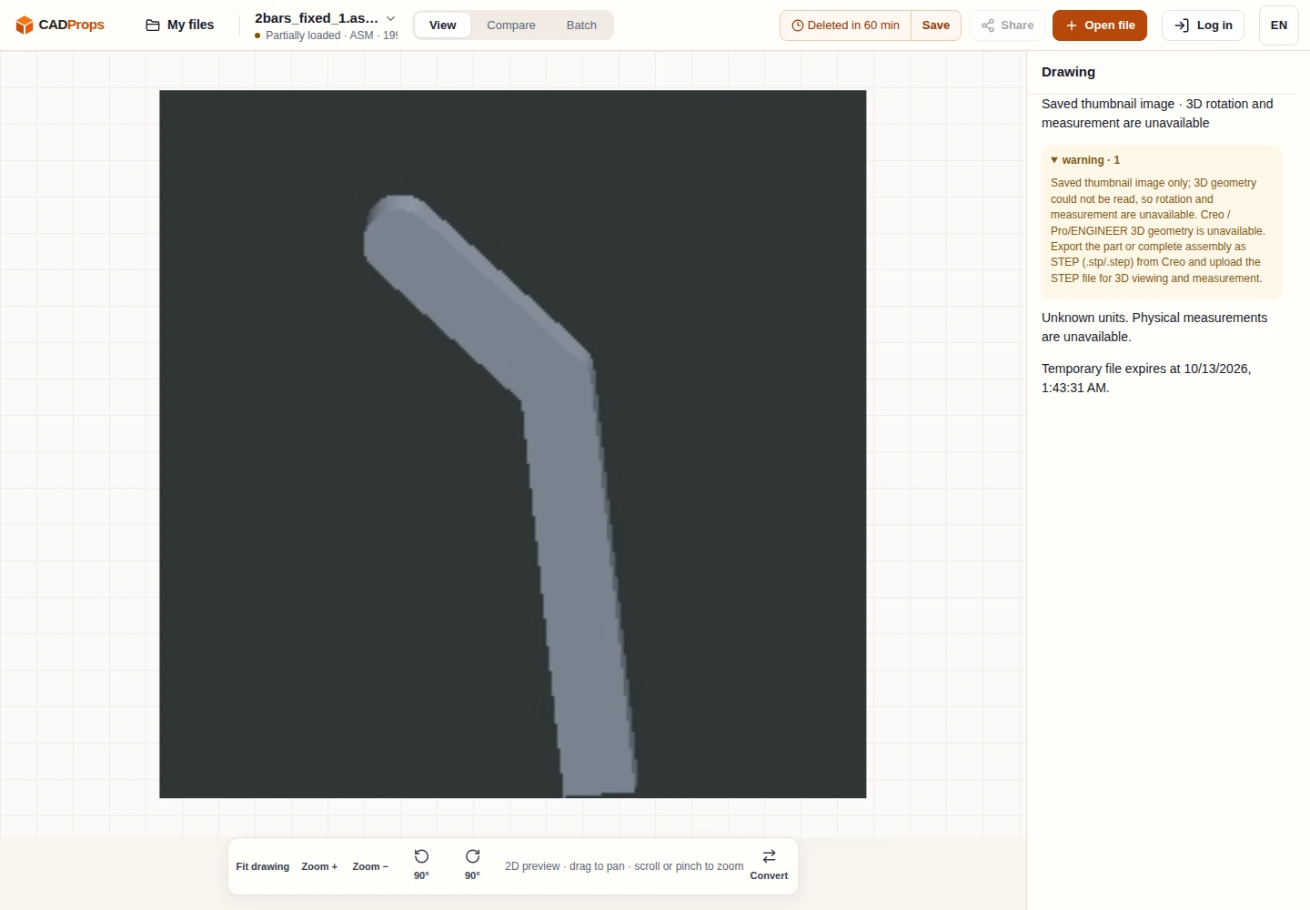
Task: Switch to the View tab
Action: point(443,25)
